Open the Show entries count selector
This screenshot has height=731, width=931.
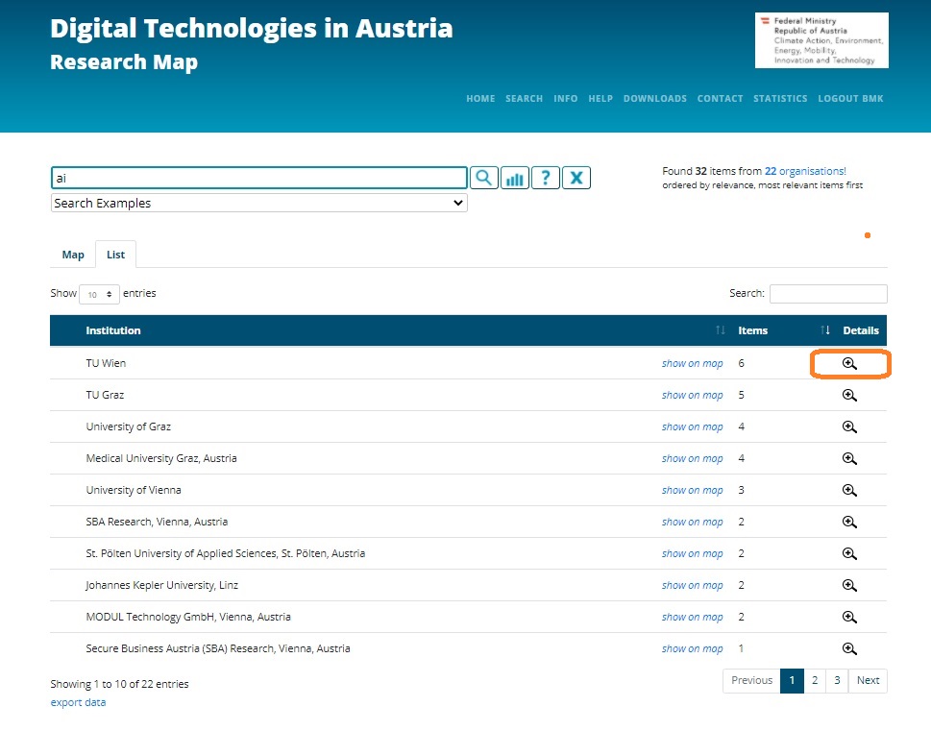[99, 294]
